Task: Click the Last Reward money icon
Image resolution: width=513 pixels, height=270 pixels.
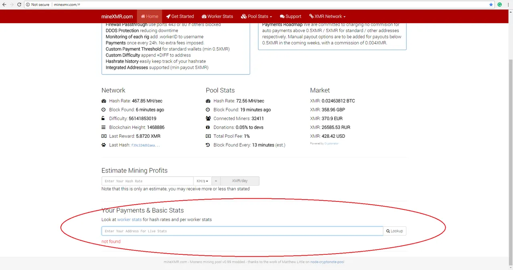Action: (x=104, y=136)
